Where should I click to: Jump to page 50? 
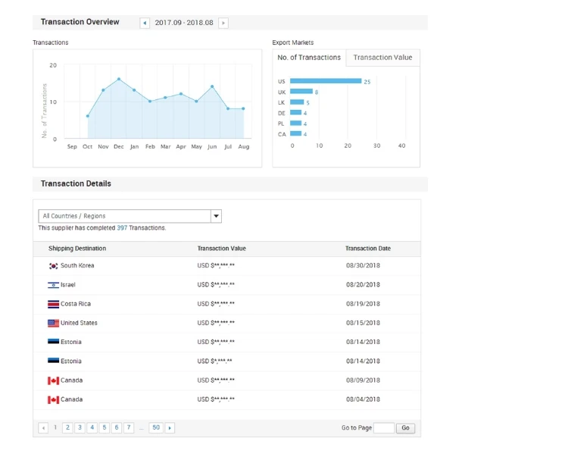click(156, 428)
